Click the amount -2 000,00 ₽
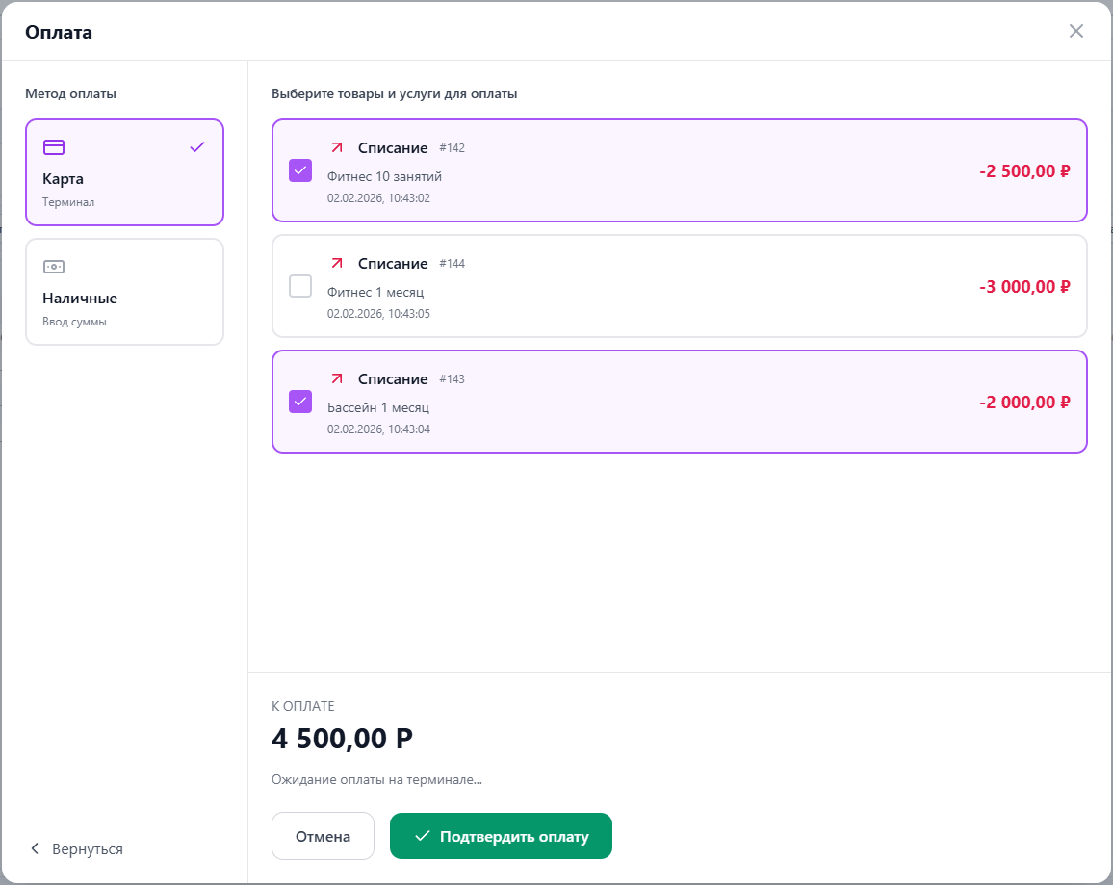This screenshot has height=885, width=1113. 1025,403
